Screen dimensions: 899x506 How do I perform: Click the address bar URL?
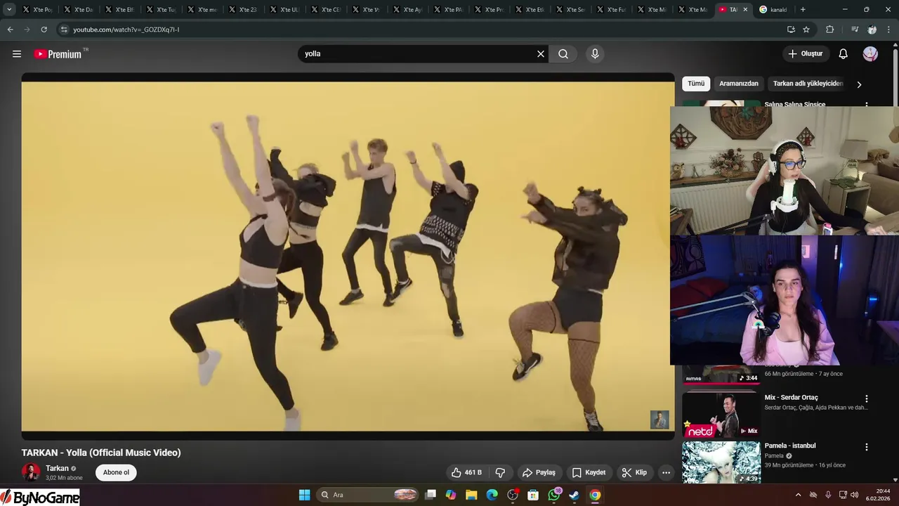coord(126,30)
